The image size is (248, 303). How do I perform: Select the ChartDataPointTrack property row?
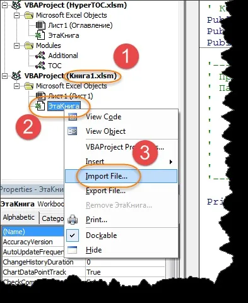coord(83,272)
